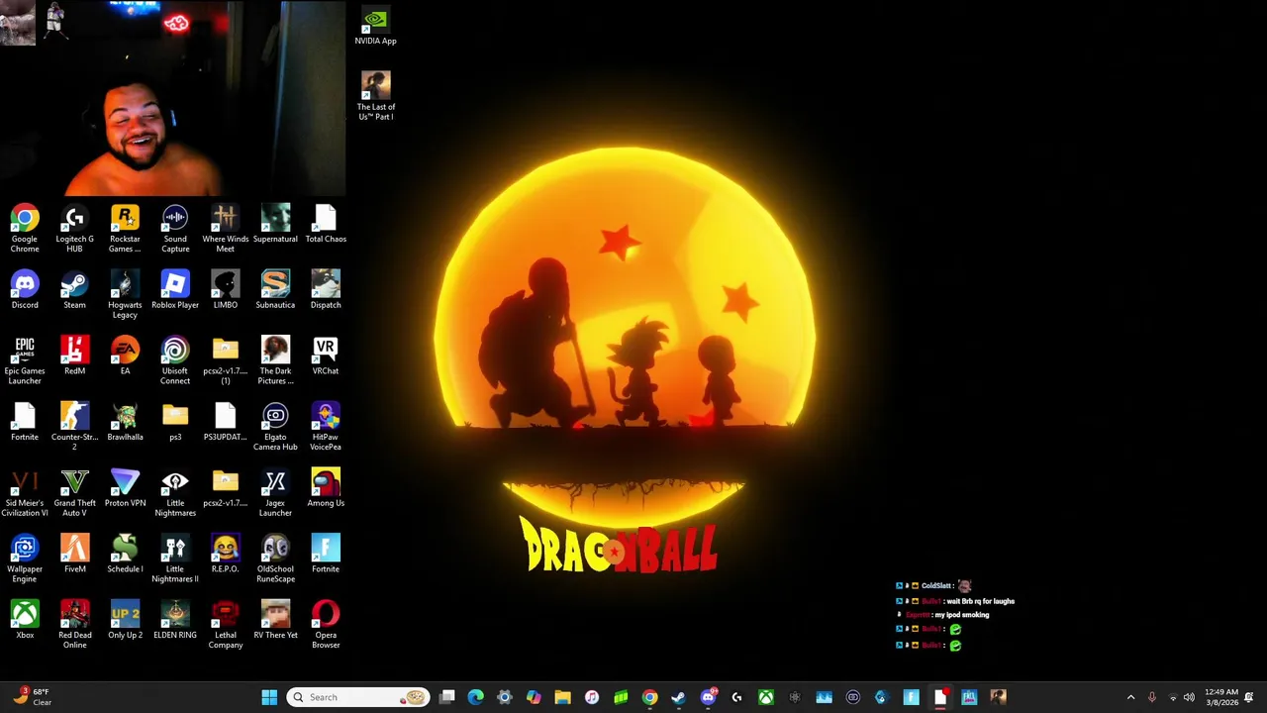This screenshot has width=1267, height=713.
Task: Open Google Chrome desktop shortcut
Action: click(25, 228)
